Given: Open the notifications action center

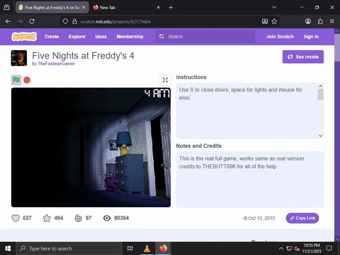Looking at the screenshot, I should click(329, 248).
